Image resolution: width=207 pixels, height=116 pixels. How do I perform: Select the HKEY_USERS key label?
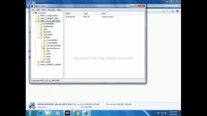[x=46, y=62]
